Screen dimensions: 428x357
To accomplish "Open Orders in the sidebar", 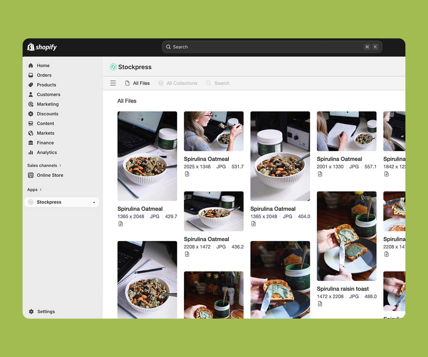I will pos(44,75).
